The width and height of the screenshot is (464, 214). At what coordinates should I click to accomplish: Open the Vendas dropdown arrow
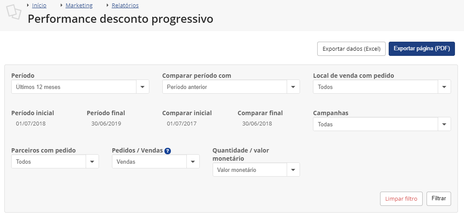pos(193,162)
